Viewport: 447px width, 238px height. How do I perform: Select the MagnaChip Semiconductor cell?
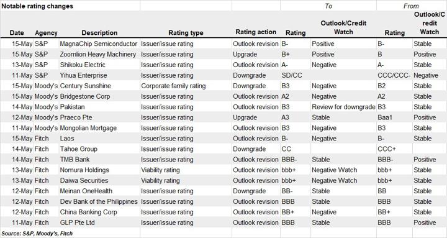pos(99,44)
